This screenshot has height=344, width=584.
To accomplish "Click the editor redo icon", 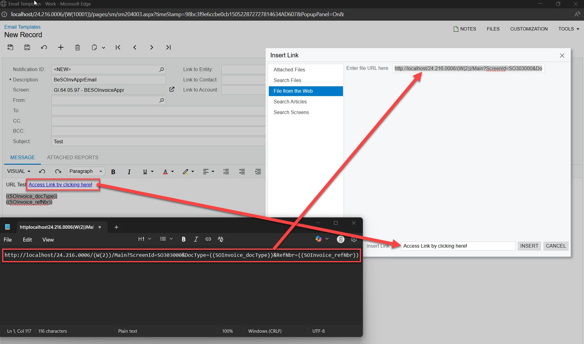I will click(x=58, y=171).
